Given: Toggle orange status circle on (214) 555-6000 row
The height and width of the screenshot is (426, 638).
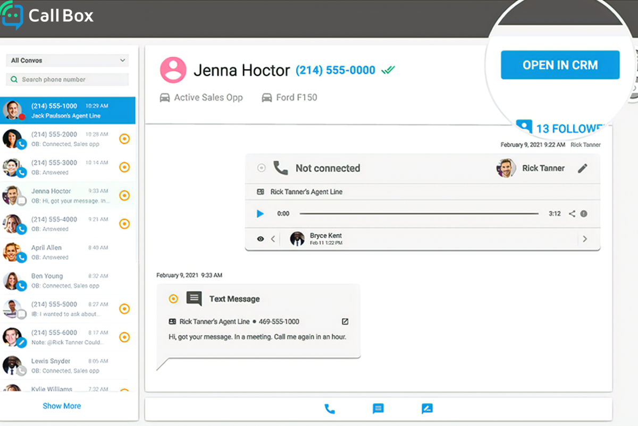Looking at the screenshot, I should coord(124,337).
